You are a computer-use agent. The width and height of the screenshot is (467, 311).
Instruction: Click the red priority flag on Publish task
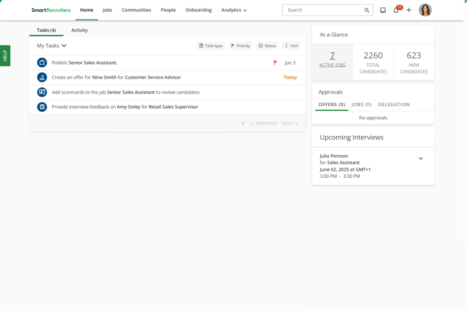[275, 62]
